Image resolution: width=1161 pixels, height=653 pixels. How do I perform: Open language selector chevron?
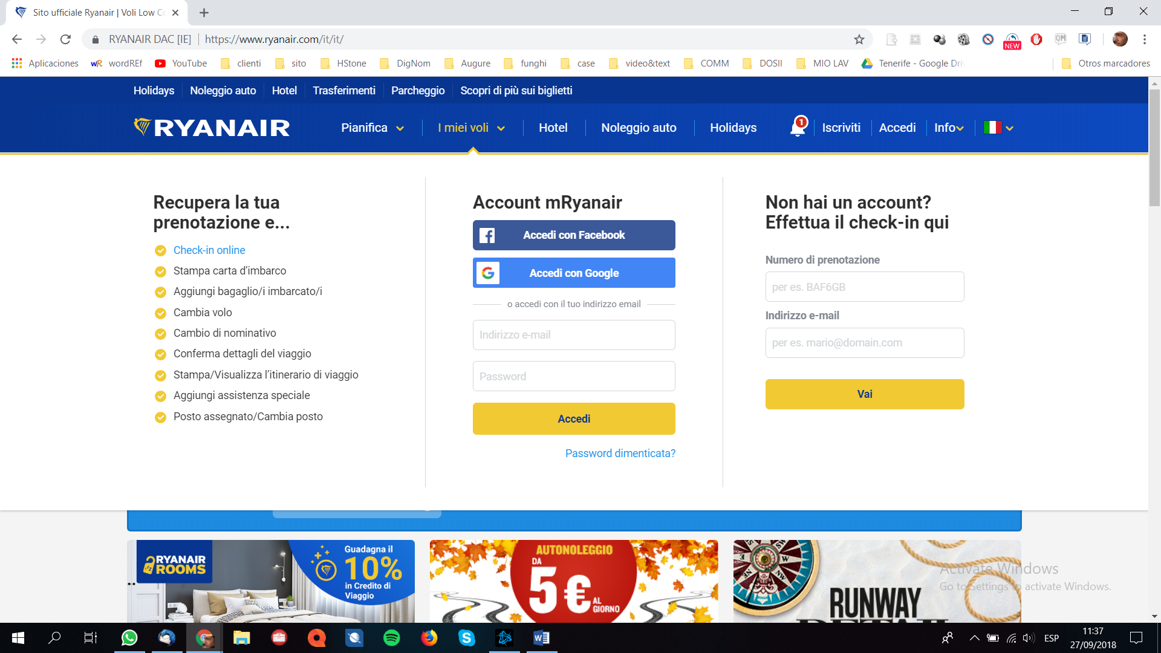click(x=1009, y=128)
